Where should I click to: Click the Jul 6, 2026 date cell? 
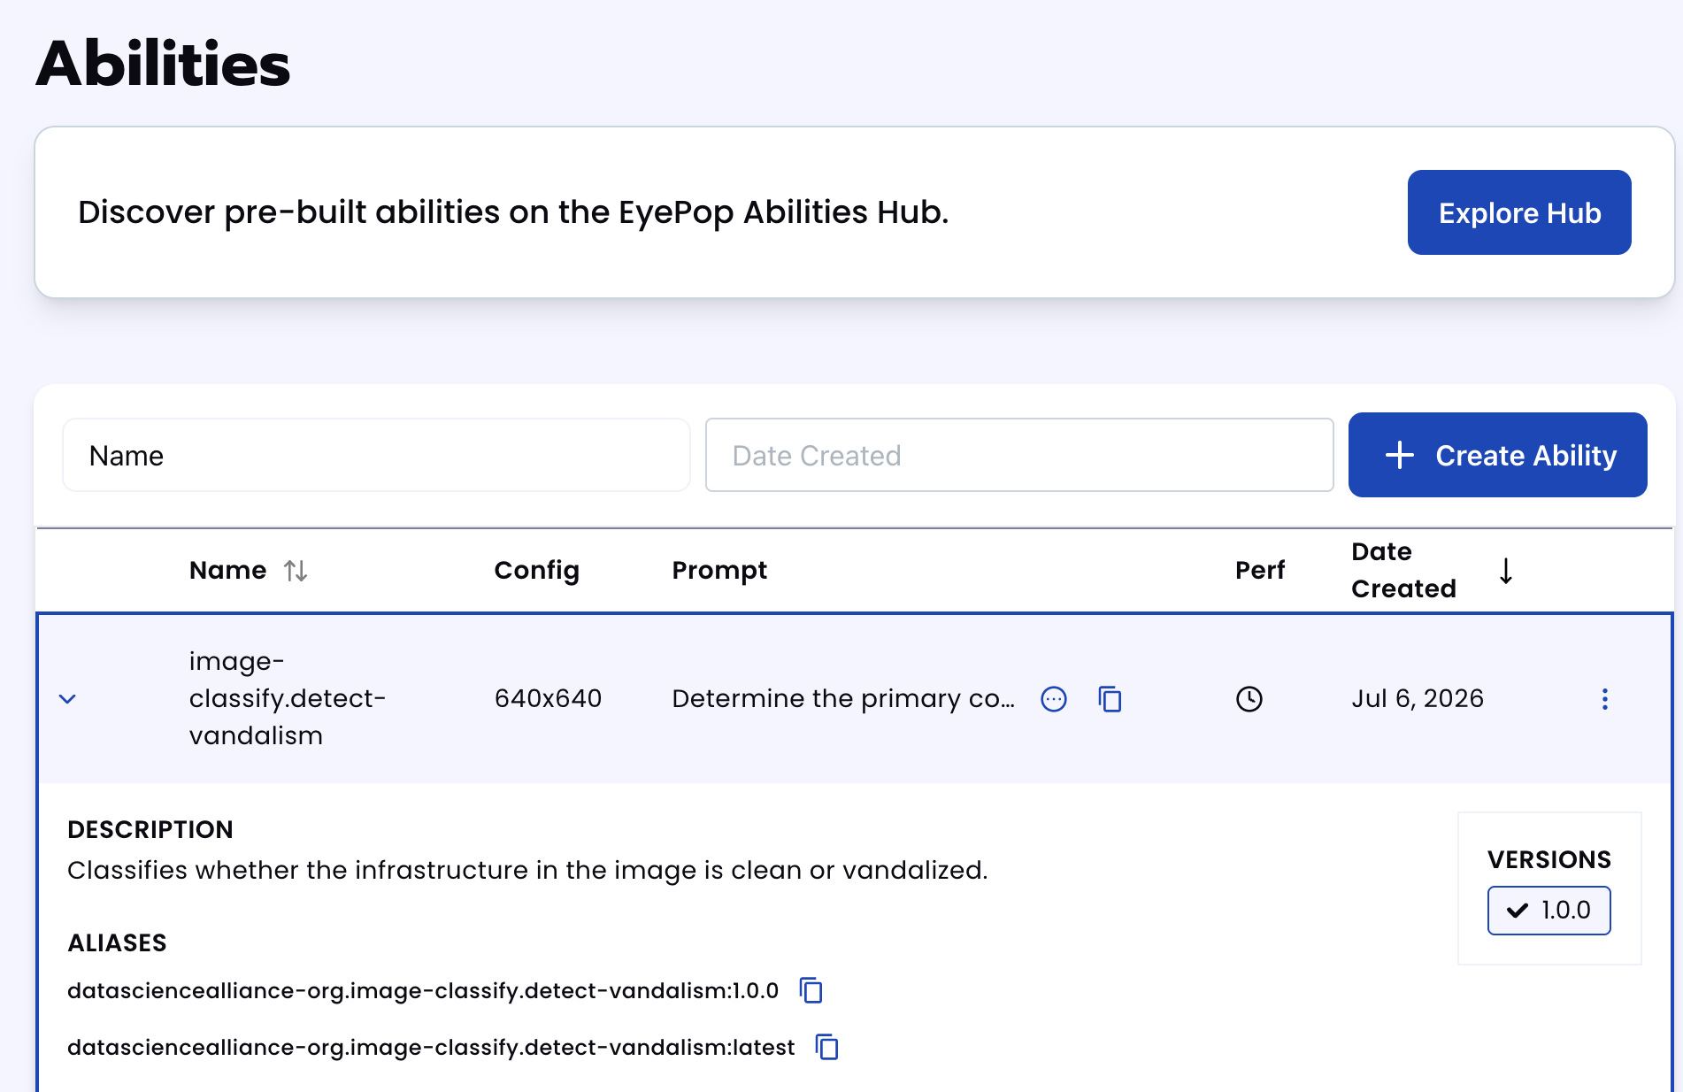coord(1417,698)
